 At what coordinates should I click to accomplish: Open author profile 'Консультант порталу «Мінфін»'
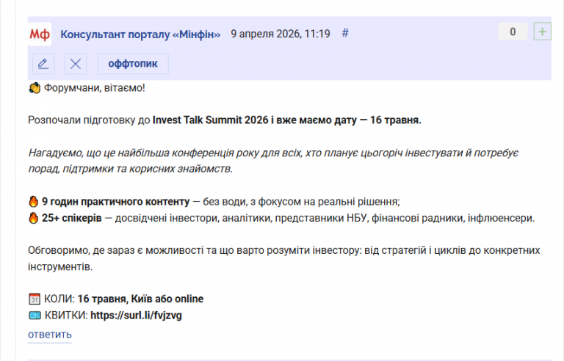(140, 34)
